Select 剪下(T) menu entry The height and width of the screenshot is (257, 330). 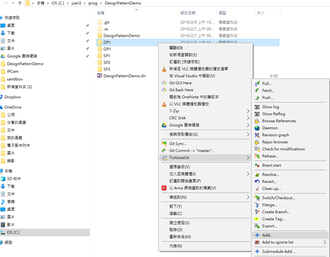176,207
